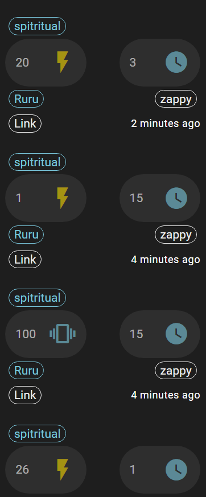Select the bottom spitritual tag above 26
This screenshot has width=206, height=497.
coord(37,434)
